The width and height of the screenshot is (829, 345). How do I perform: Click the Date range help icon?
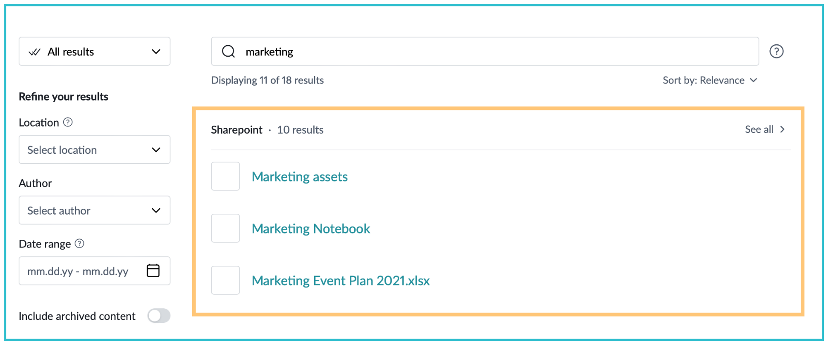(x=79, y=244)
